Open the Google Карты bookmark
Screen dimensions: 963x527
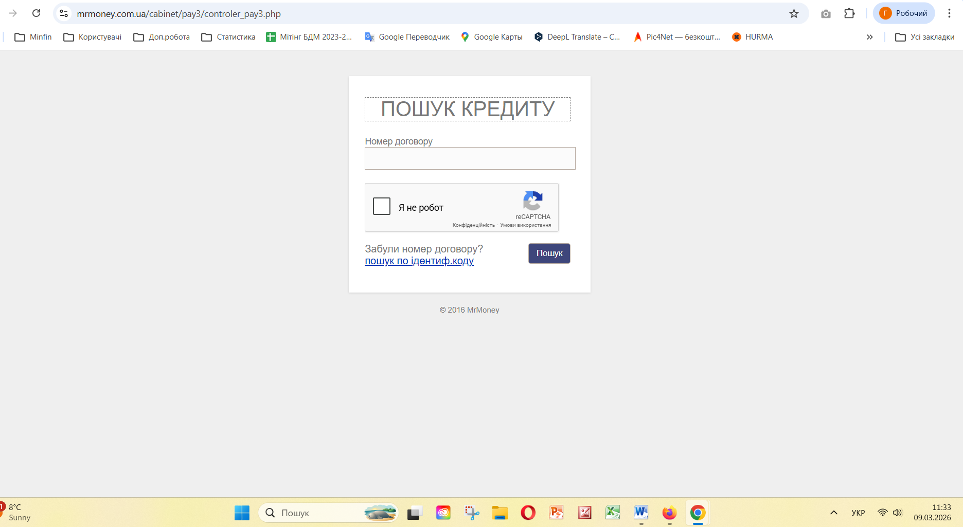[x=492, y=37]
